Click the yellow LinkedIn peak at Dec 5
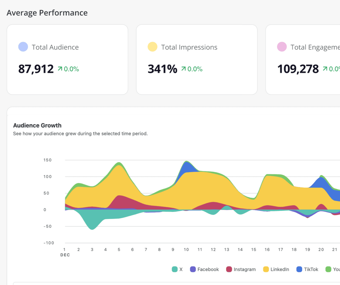The height and width of the screenshot is (285, 340). coord(119,179)
